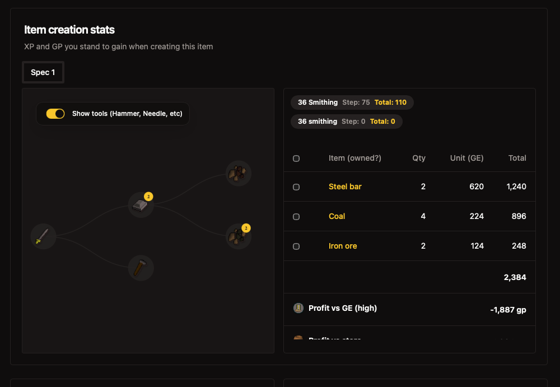The width and height of the screenshot is (560, 387).
Task: Check the Iron ore owned checkbox
Action: 296,246
